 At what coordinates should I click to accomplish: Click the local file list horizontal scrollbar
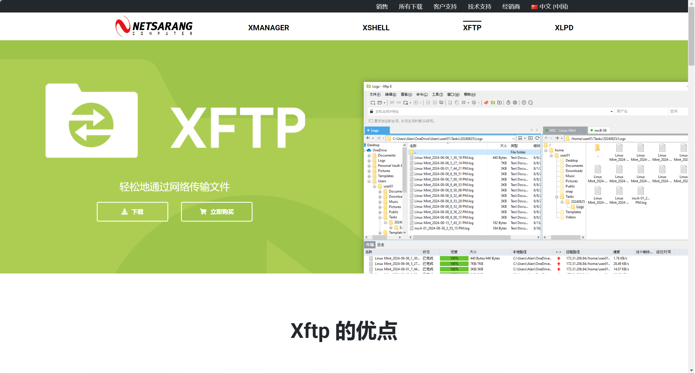(x=462, y=237)
